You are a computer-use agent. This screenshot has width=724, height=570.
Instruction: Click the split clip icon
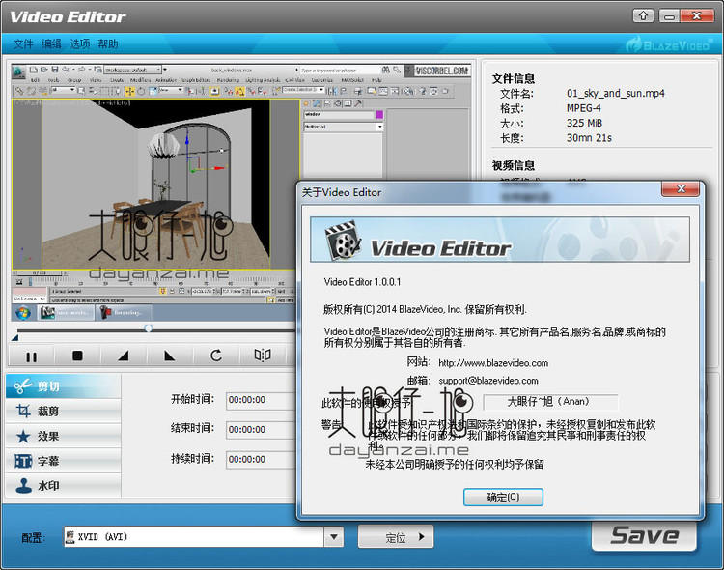(263, 356)
